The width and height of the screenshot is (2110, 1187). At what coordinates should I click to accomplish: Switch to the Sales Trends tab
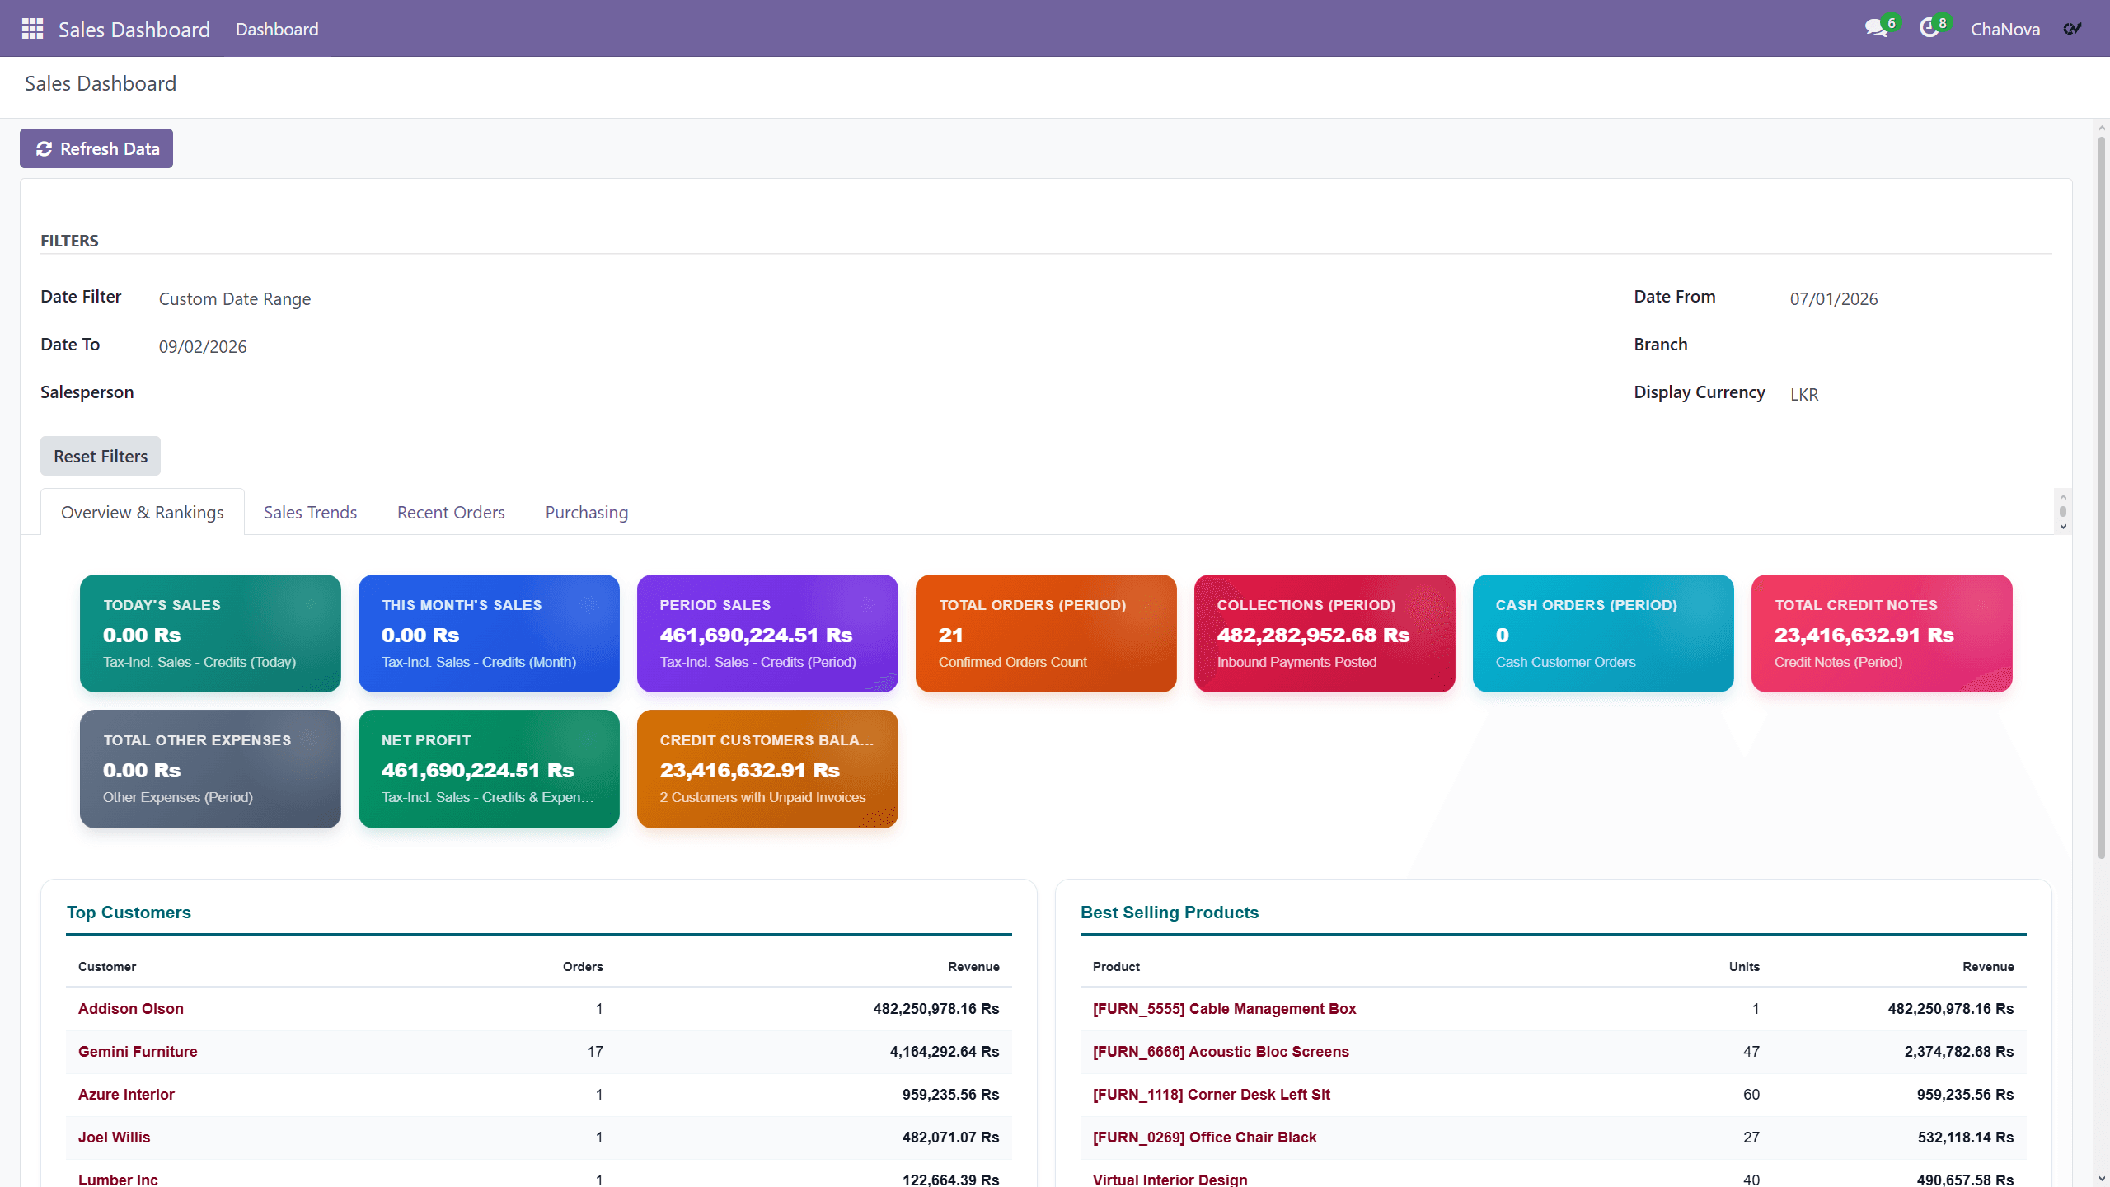310,512
